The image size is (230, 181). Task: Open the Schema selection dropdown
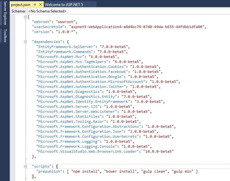click(129, 11)
